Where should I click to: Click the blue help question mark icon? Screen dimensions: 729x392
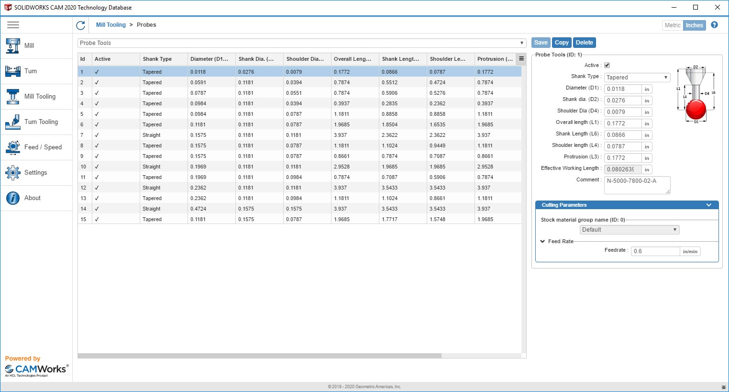tap(714, 25)
